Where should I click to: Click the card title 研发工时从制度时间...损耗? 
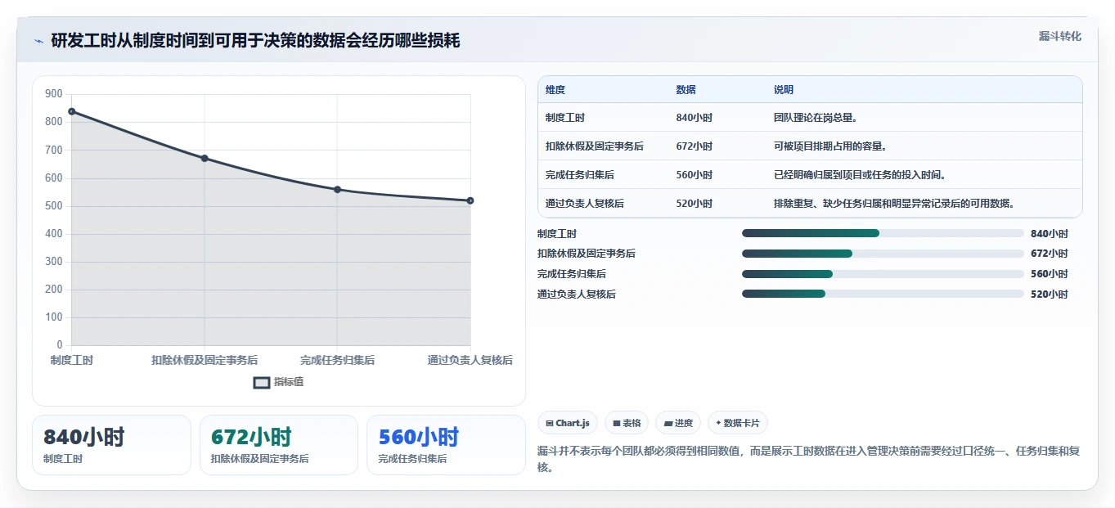(255, 41)
